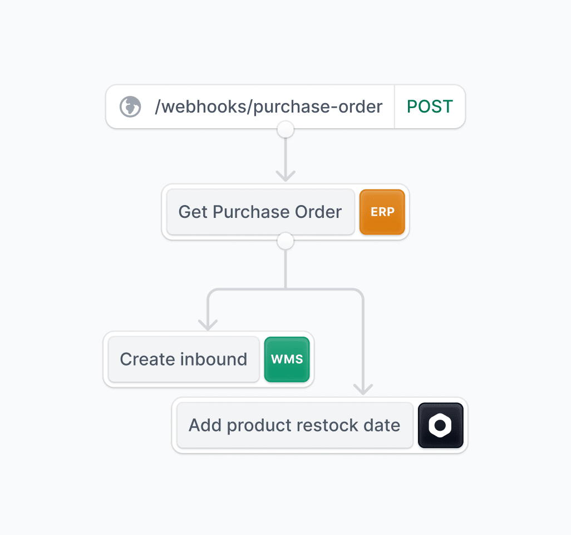The height and width of the screenshot is (535, 571).
Task: Click the arrowhead pointing into Create inbound
Action: pyautogui.click(x=208, y=325)
